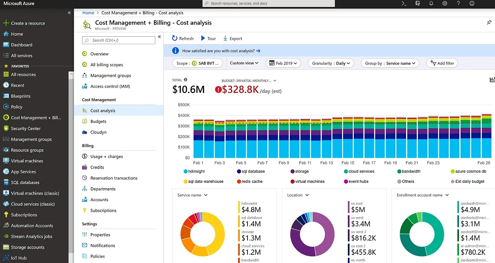This screenshot has height=263, width=495.
Task: Open portal settings gear
Action: click(445, 3)
